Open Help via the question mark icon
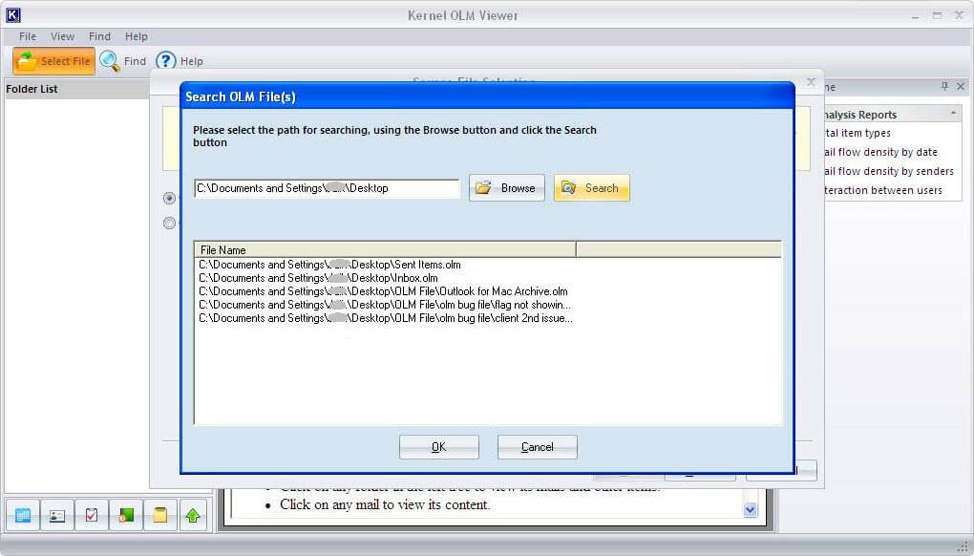 tap(166, 61)
